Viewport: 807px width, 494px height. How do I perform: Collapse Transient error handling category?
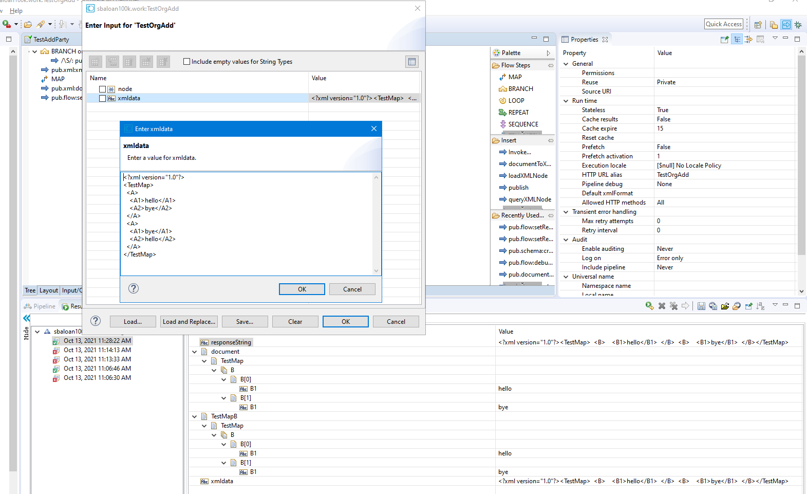tap(566, 212)
